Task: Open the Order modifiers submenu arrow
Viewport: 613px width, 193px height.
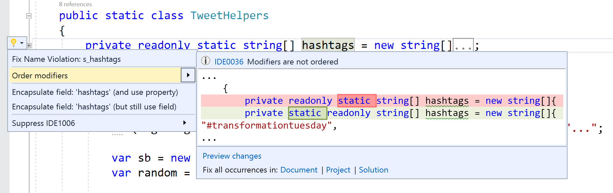Action: click(188, 75)
